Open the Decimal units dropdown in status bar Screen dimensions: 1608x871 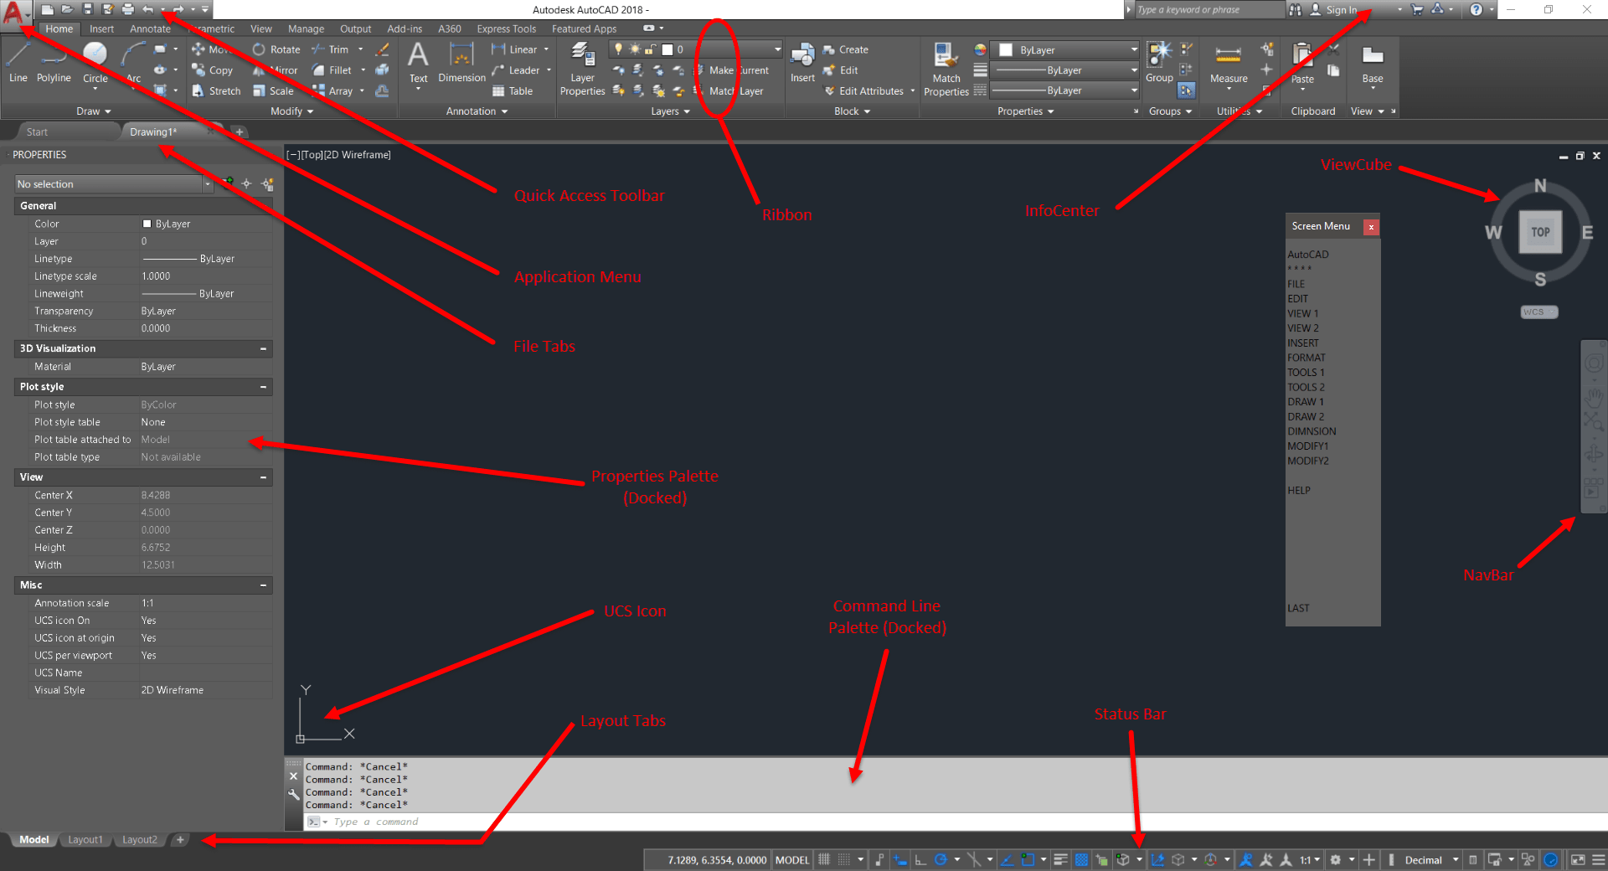pos(1431,860)
